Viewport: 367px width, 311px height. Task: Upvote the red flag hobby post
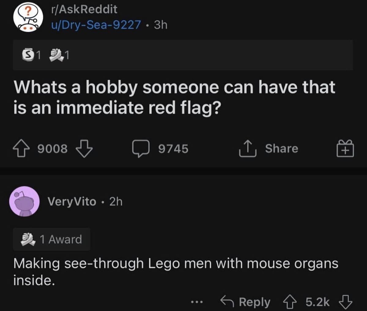click(x=21, y=149)
